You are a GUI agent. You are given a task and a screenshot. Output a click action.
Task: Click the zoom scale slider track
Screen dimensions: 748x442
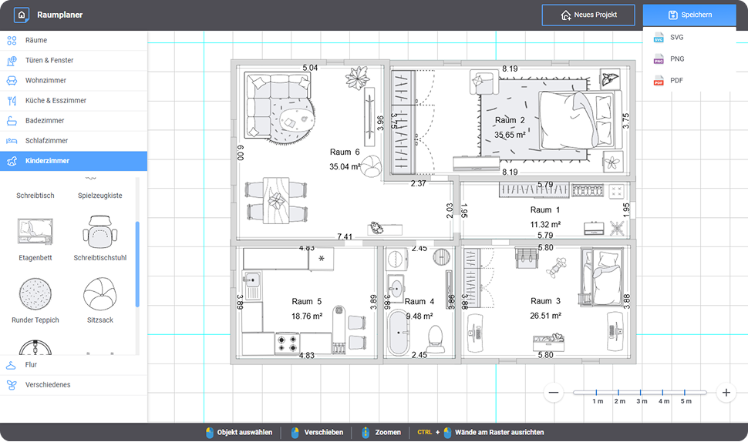point(640,393)
